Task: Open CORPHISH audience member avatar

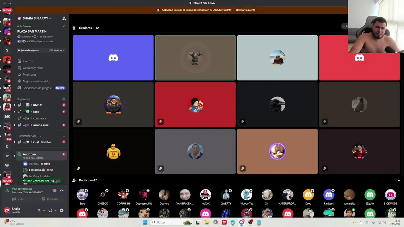Action: click(123, 195)
